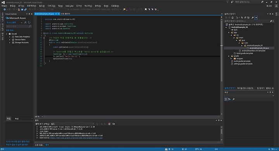Select the Team Explorer tab
The width and height of the screenshot is (279, 151).
[x=261, y=88]
